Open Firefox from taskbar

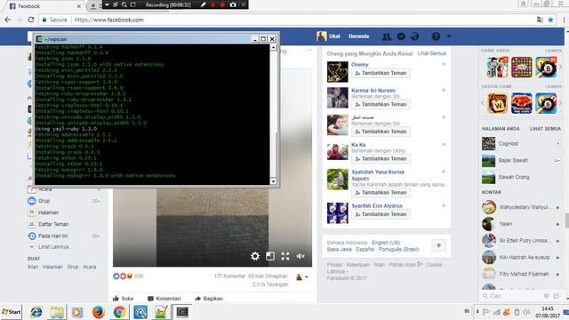(99, 312)
